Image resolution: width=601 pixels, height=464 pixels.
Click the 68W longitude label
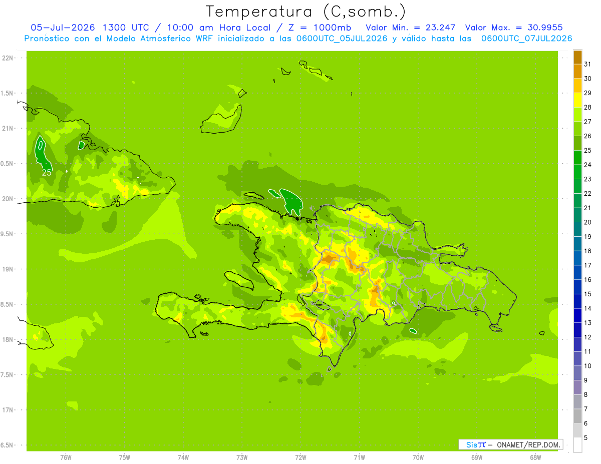click(535, 457)
